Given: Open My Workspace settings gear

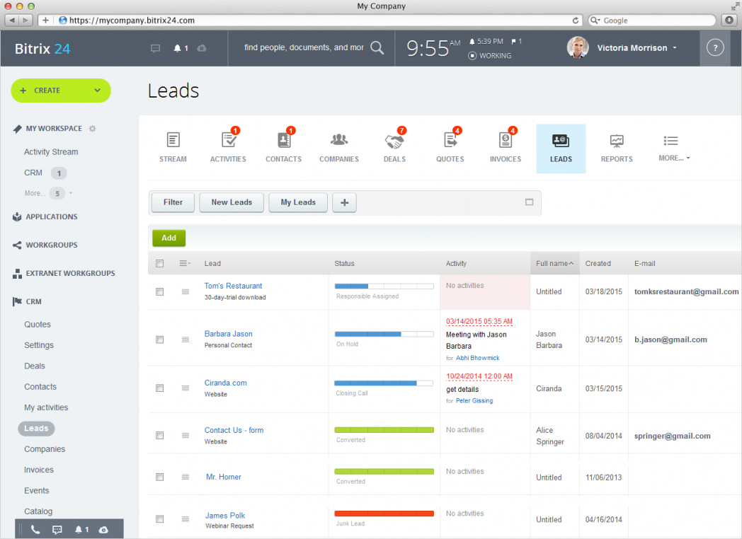Looking at the screenshot, I should [92, 129].
